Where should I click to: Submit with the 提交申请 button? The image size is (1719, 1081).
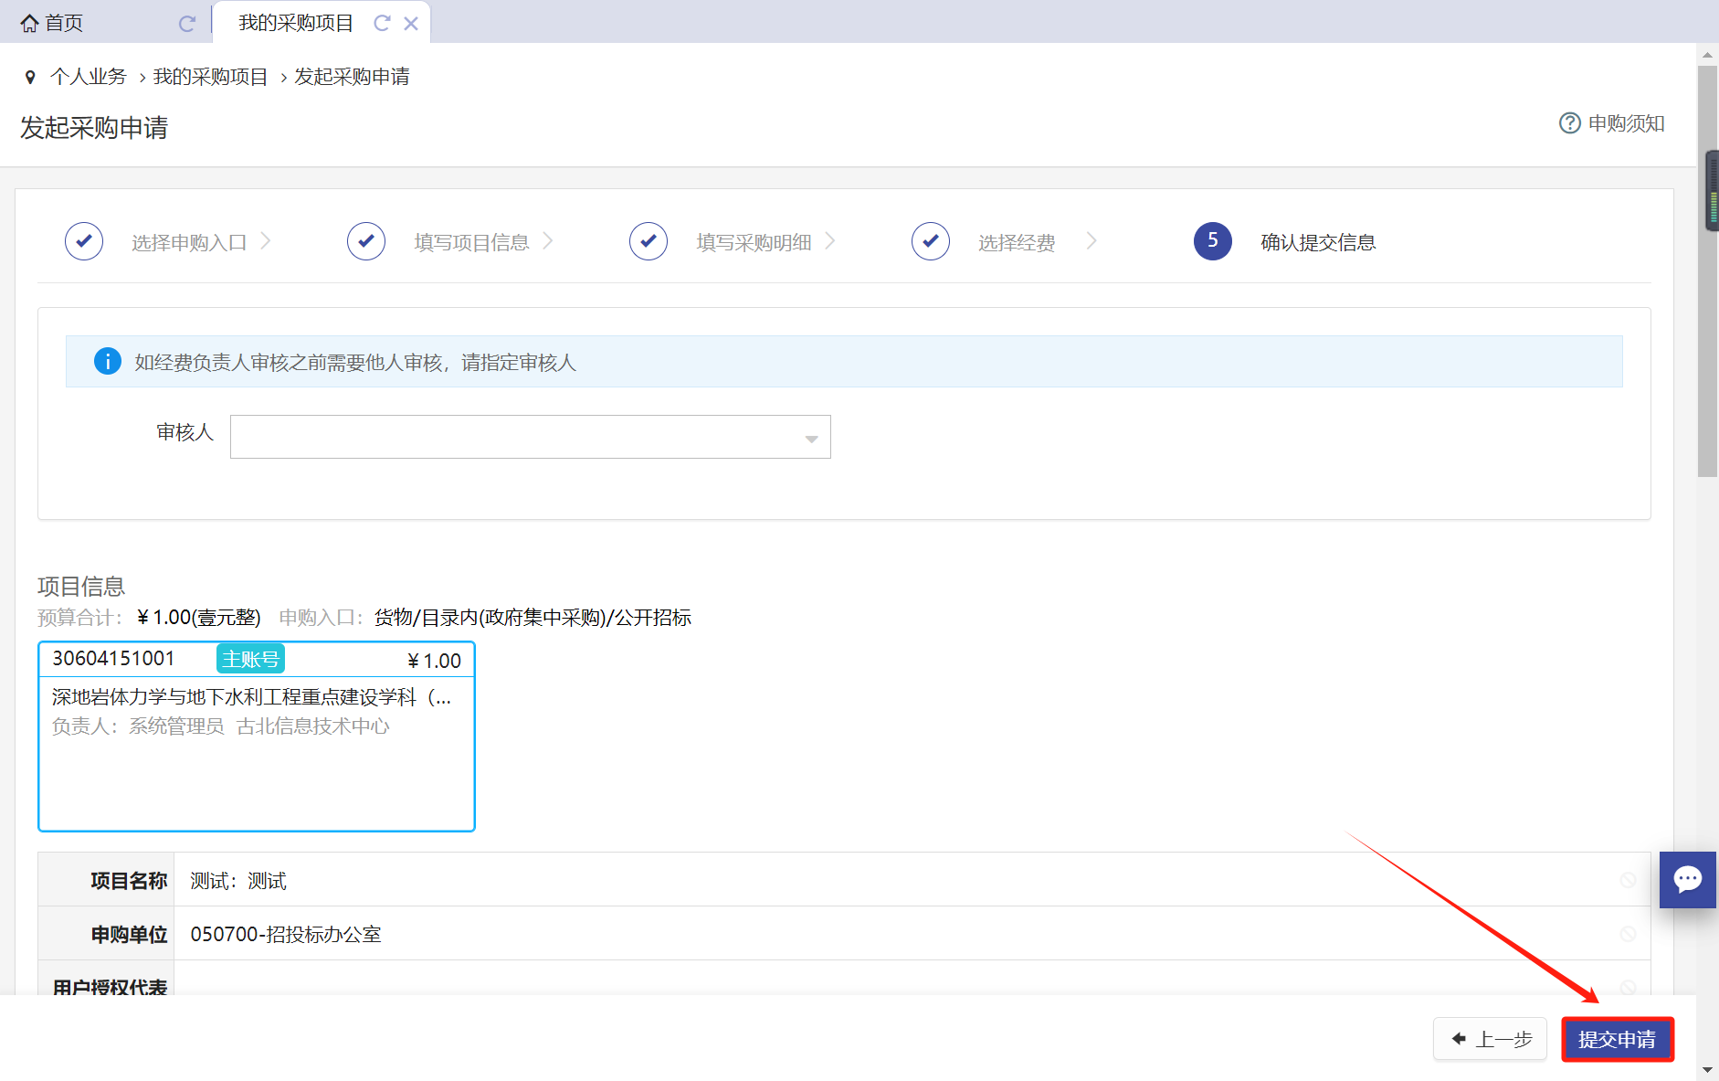tap(1617, 1039)
